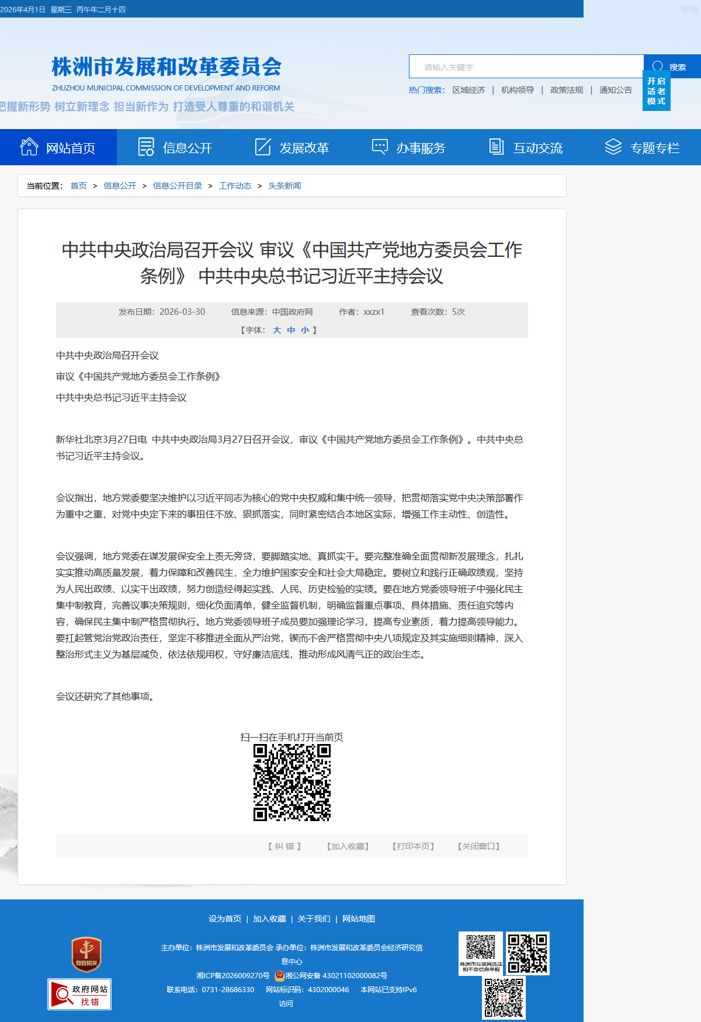The height and width of the screenshot is (1022, 701).
Task: Click the house icon beside 网站首页
Action: (x=29, y=147)
